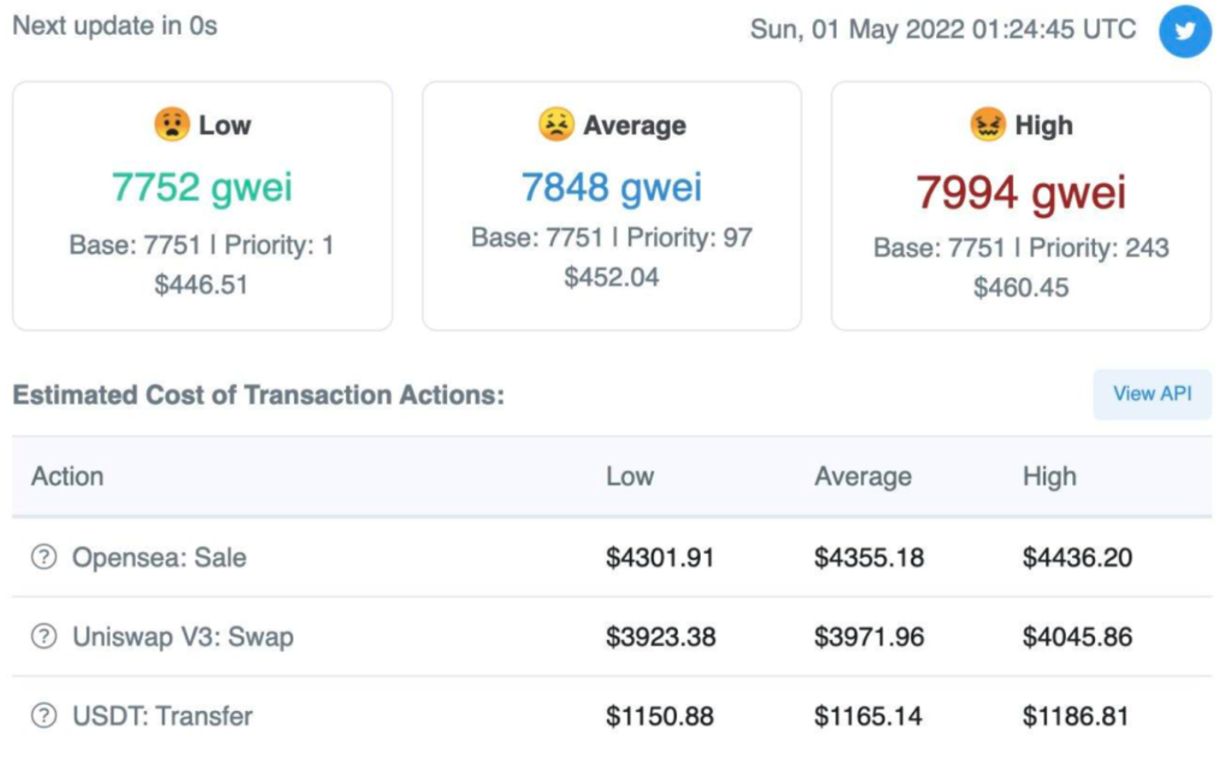Click the Opensea: Sale action label

[159, 557]
